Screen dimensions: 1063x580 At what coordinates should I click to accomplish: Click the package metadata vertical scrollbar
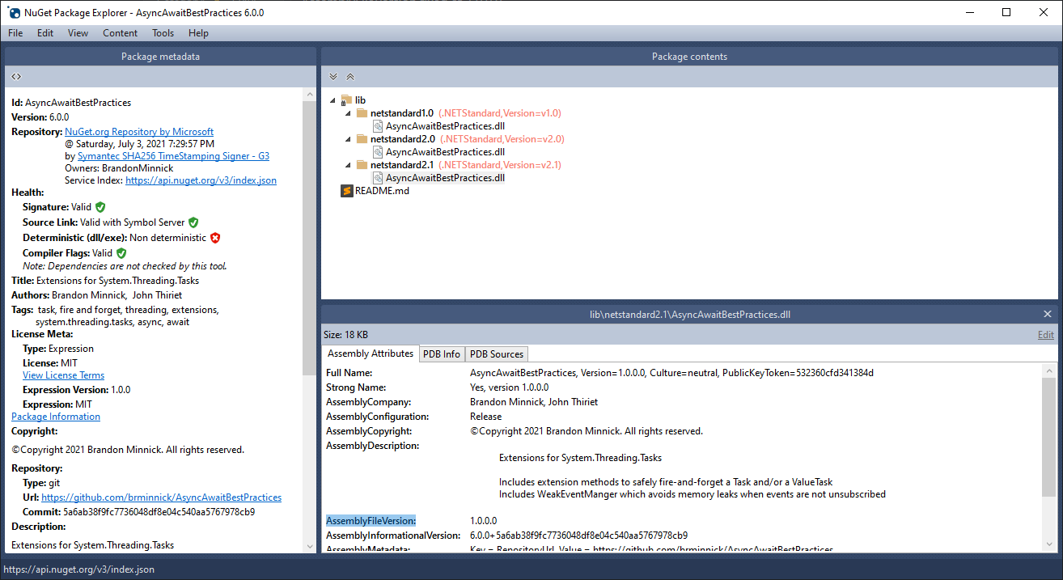309,320
